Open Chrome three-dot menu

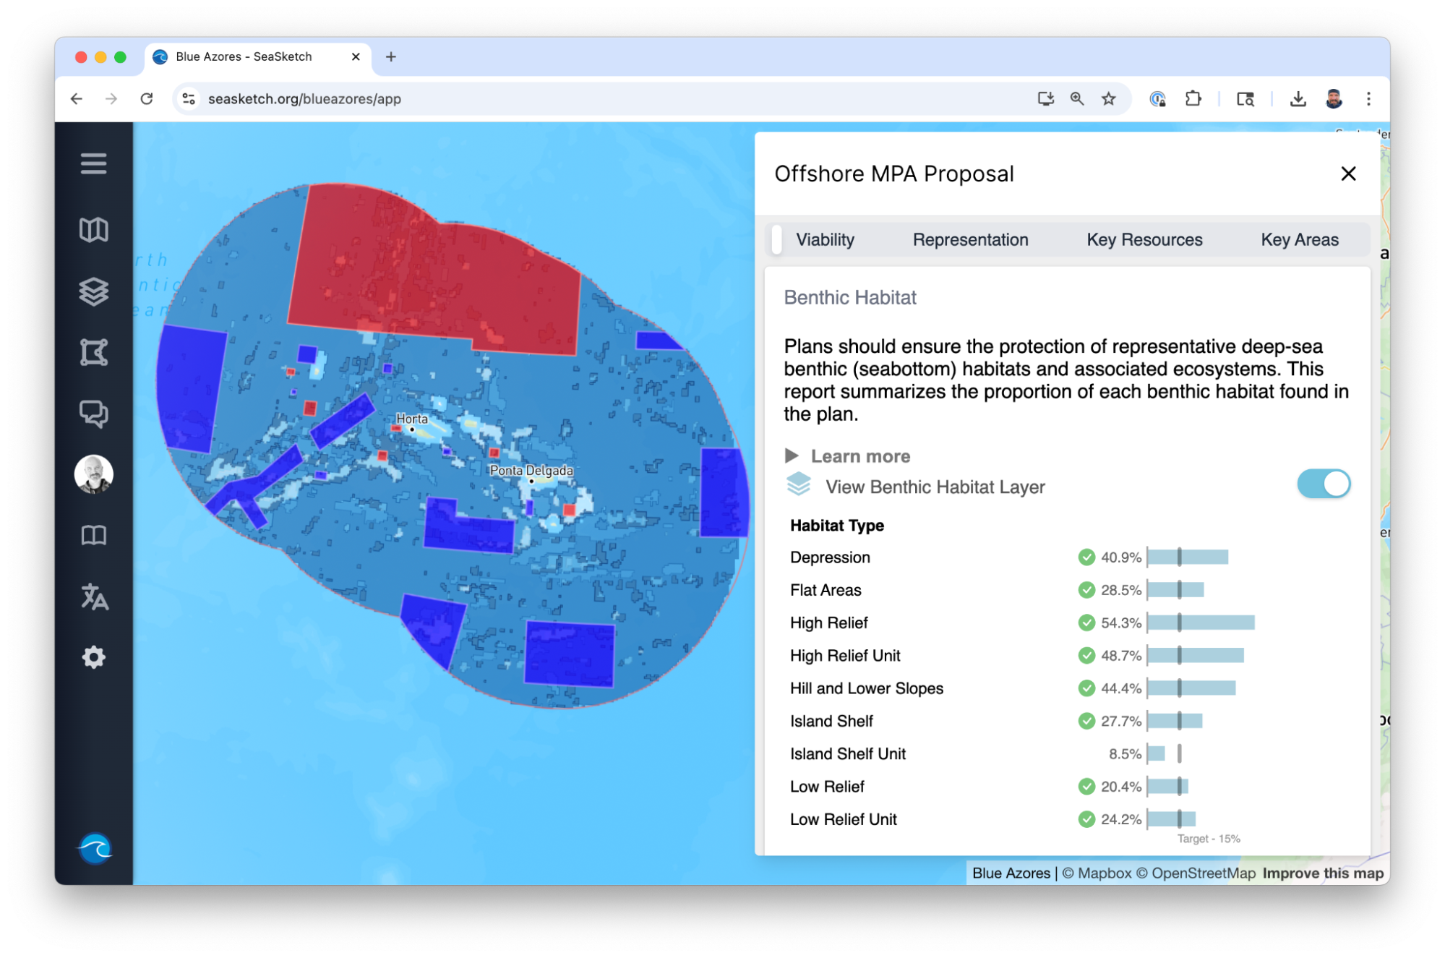coord(1368,99)
